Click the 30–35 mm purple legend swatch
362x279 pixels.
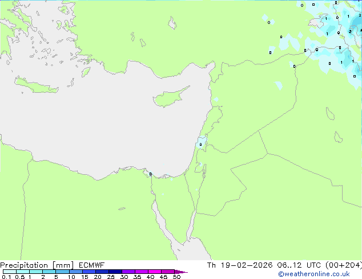(x=128, y=272)
